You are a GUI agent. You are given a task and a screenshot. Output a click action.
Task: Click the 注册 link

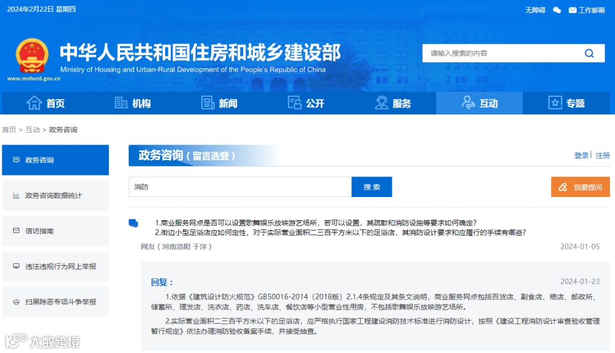pos(602,155)
